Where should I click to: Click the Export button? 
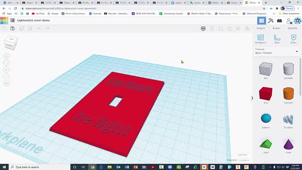277,28
